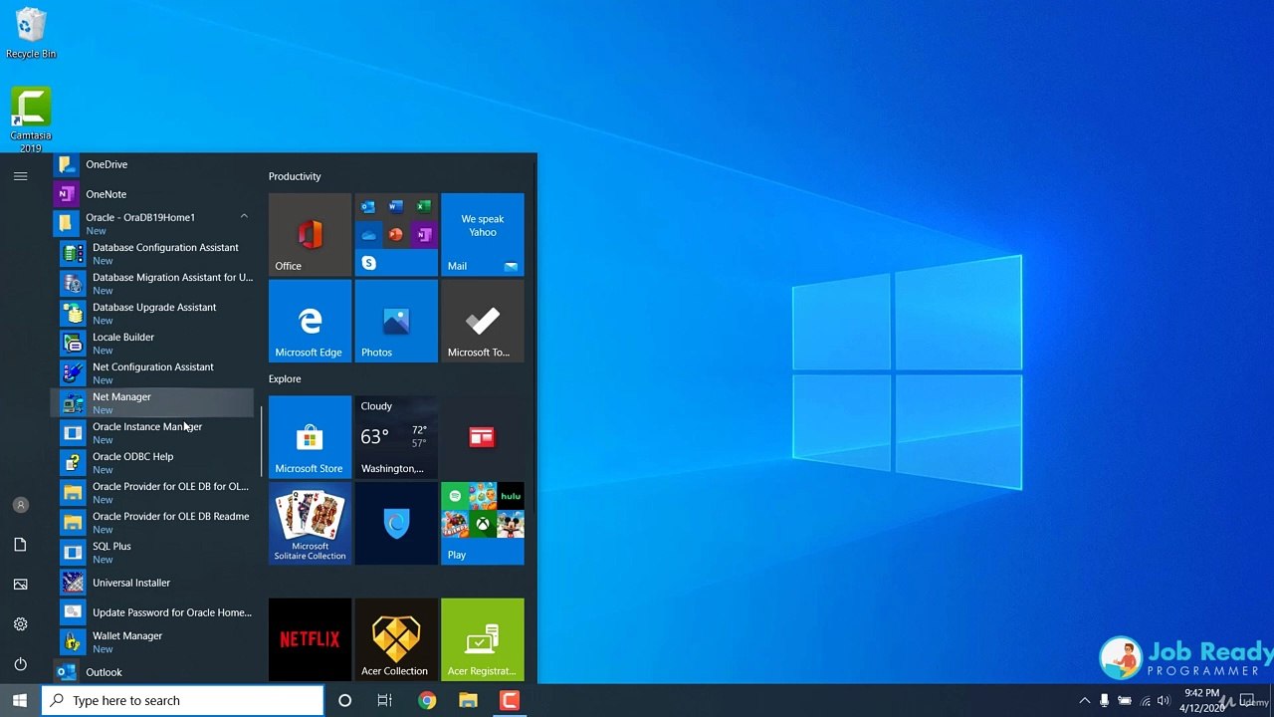This screenshot has height=717, width=1274.
Task: Open the user account icon in Start sidebar
Action: pyautogui.click(x=20, y=505)
